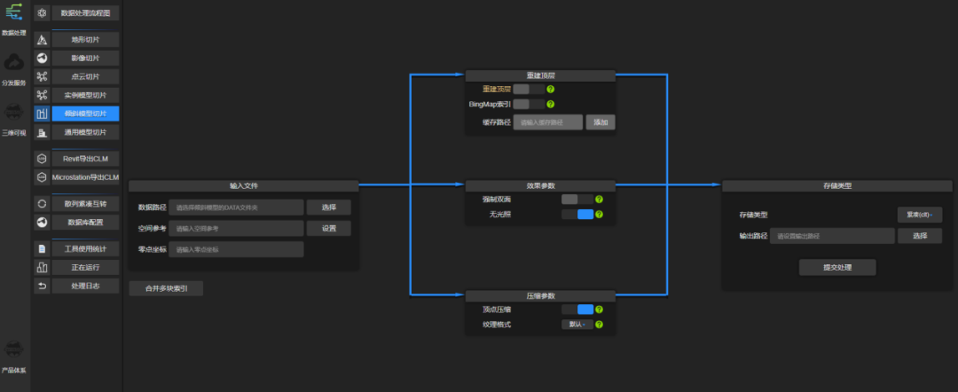
Task: Click the node icon beside 点云切片
Action: coord(43,77)
